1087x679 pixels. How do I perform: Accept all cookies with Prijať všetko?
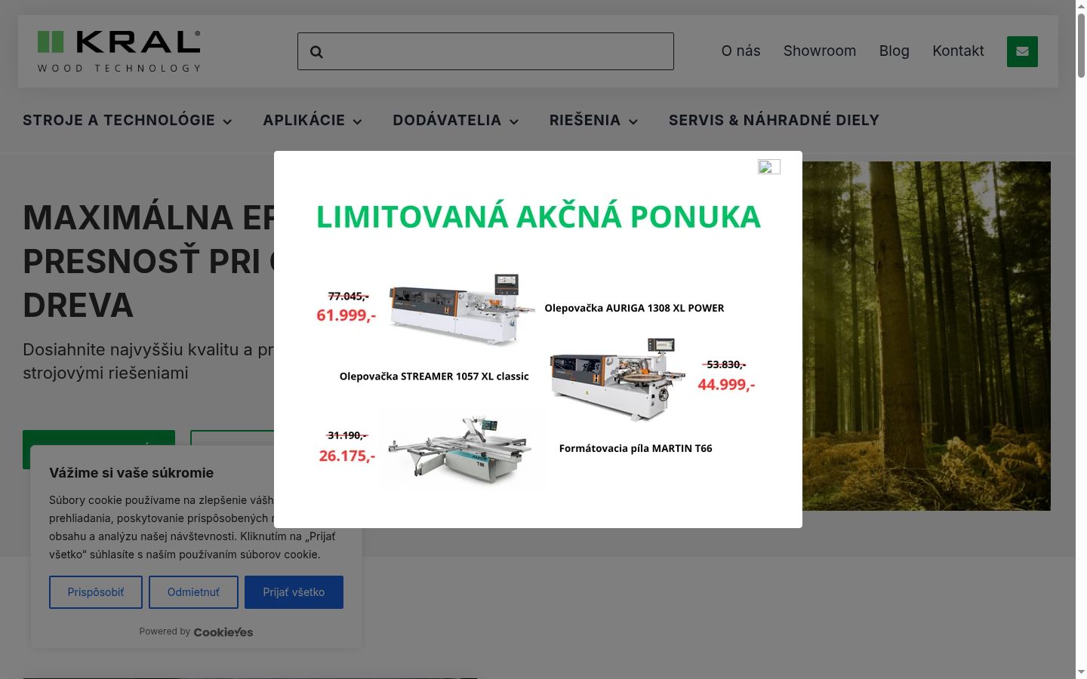click(294, 592)
